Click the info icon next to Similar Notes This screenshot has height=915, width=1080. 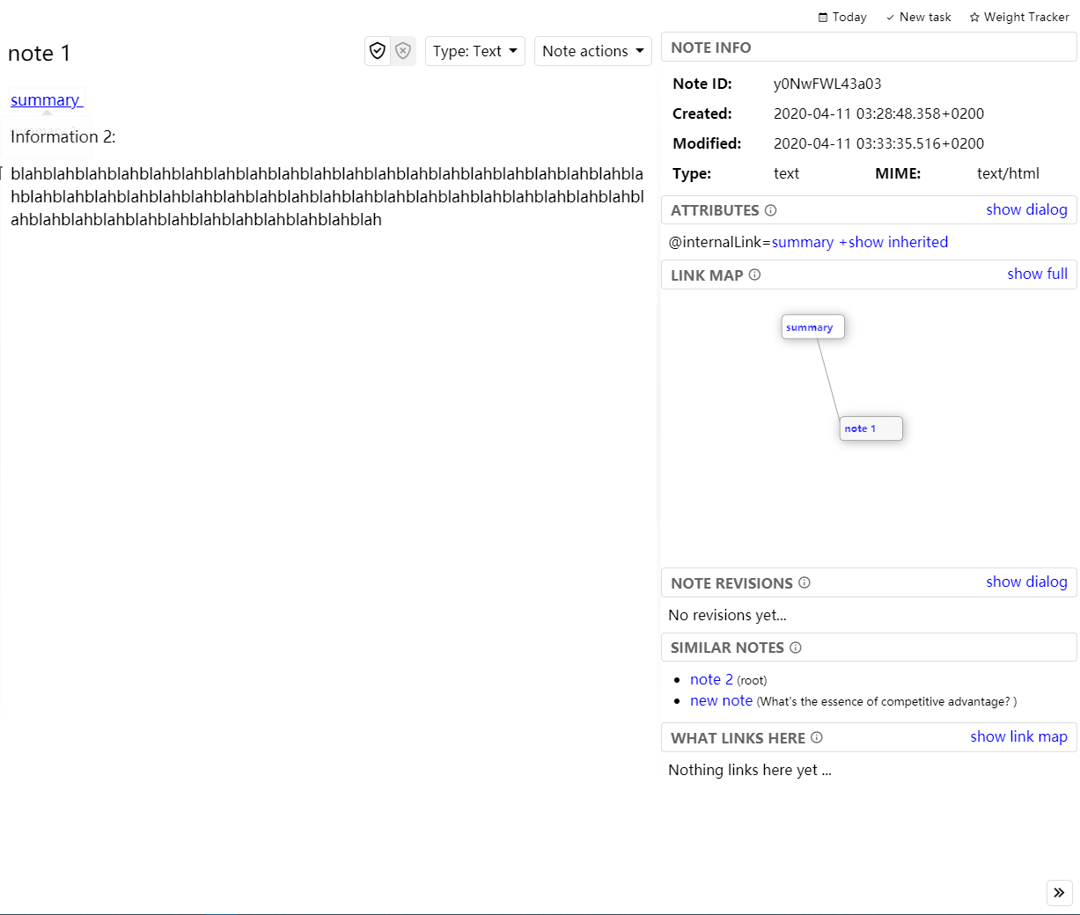point(795,648)
